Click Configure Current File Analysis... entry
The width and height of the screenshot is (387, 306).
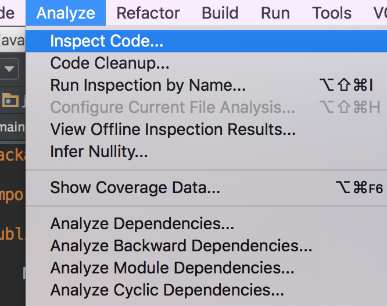[x=173, y=108]
